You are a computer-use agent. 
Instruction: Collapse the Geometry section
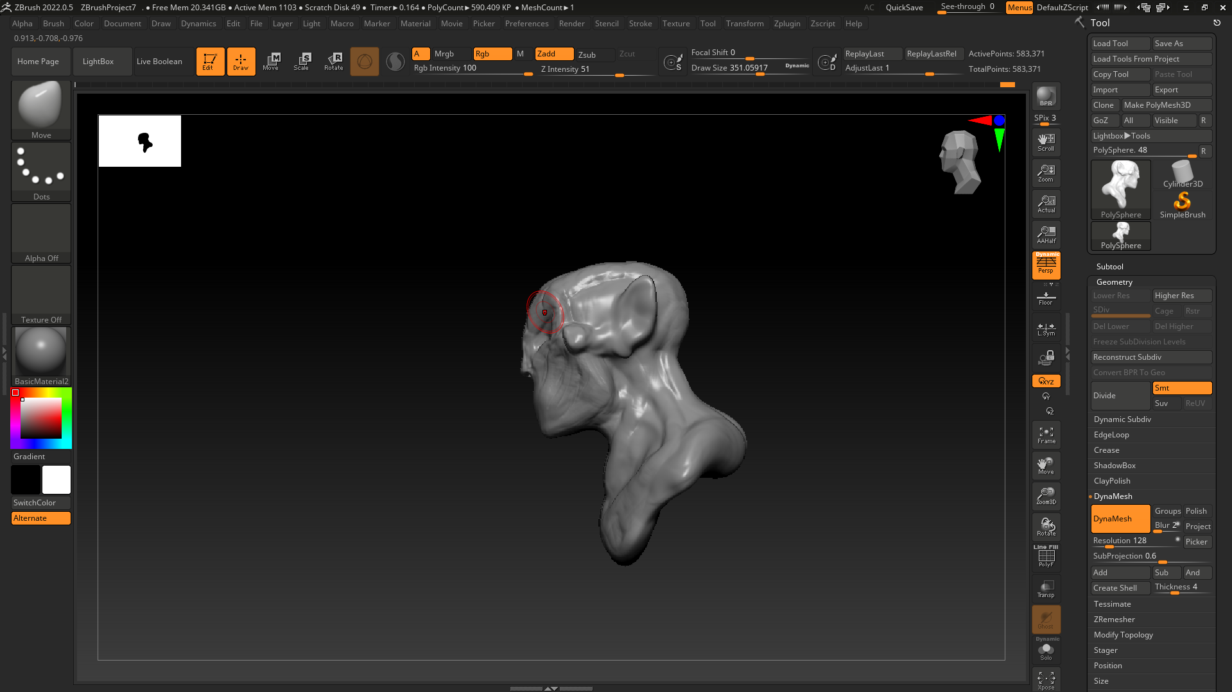pos(1114,282)
